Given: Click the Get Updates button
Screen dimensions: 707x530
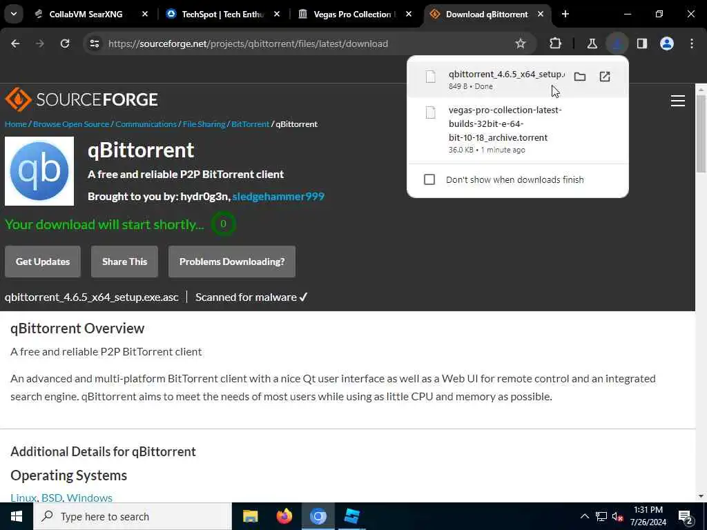Looking at the screenshot, I should pyautogui.click(x=43, y=262).
